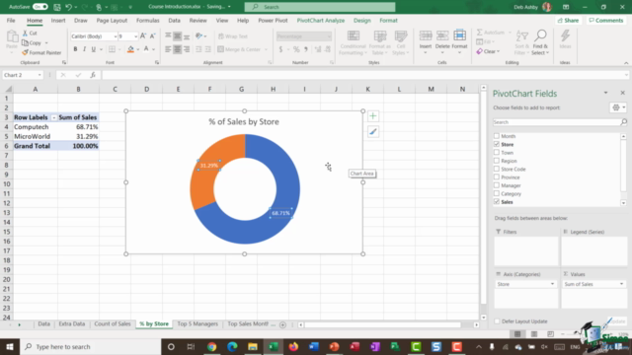Image resolution: width=632 pixels, height=355 pixels.
Task: Switch to Top 5 Managers sheet
Action: click(x=197, y=324)
